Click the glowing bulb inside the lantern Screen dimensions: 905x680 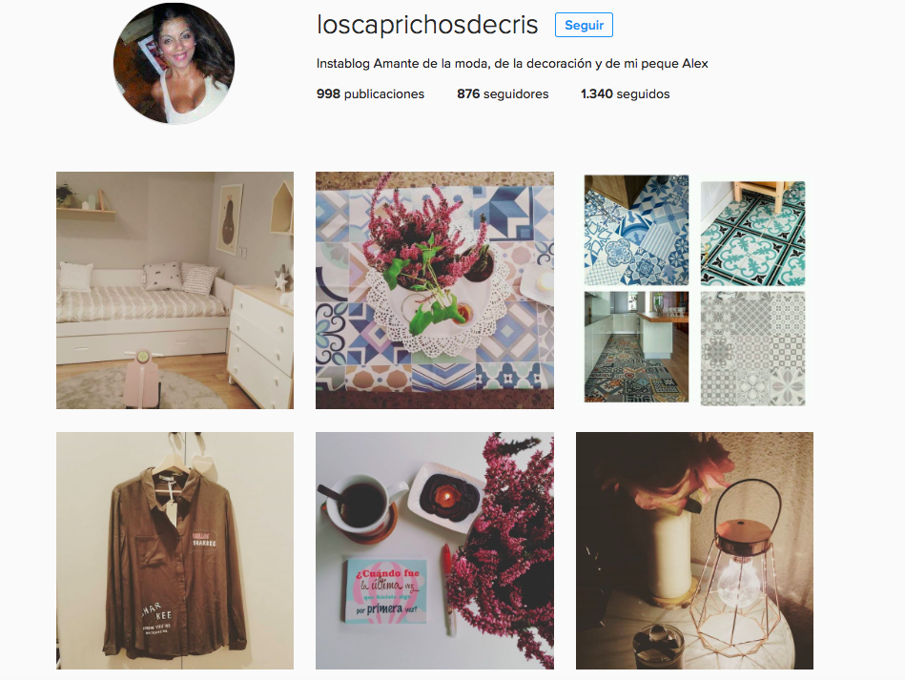pos(740,579)
